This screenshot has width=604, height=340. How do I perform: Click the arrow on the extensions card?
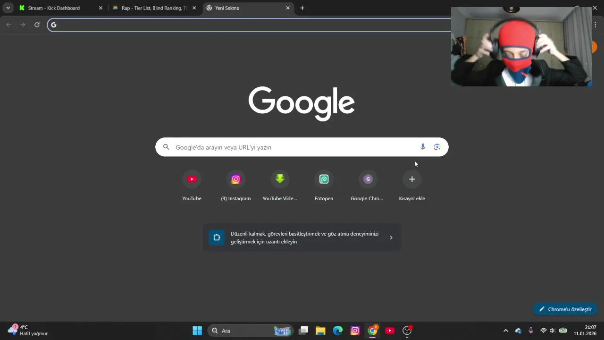391,238
